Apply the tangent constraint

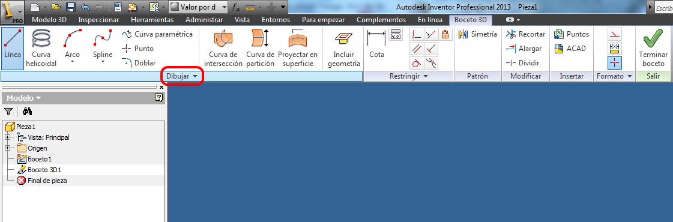(x=416, y=63)
